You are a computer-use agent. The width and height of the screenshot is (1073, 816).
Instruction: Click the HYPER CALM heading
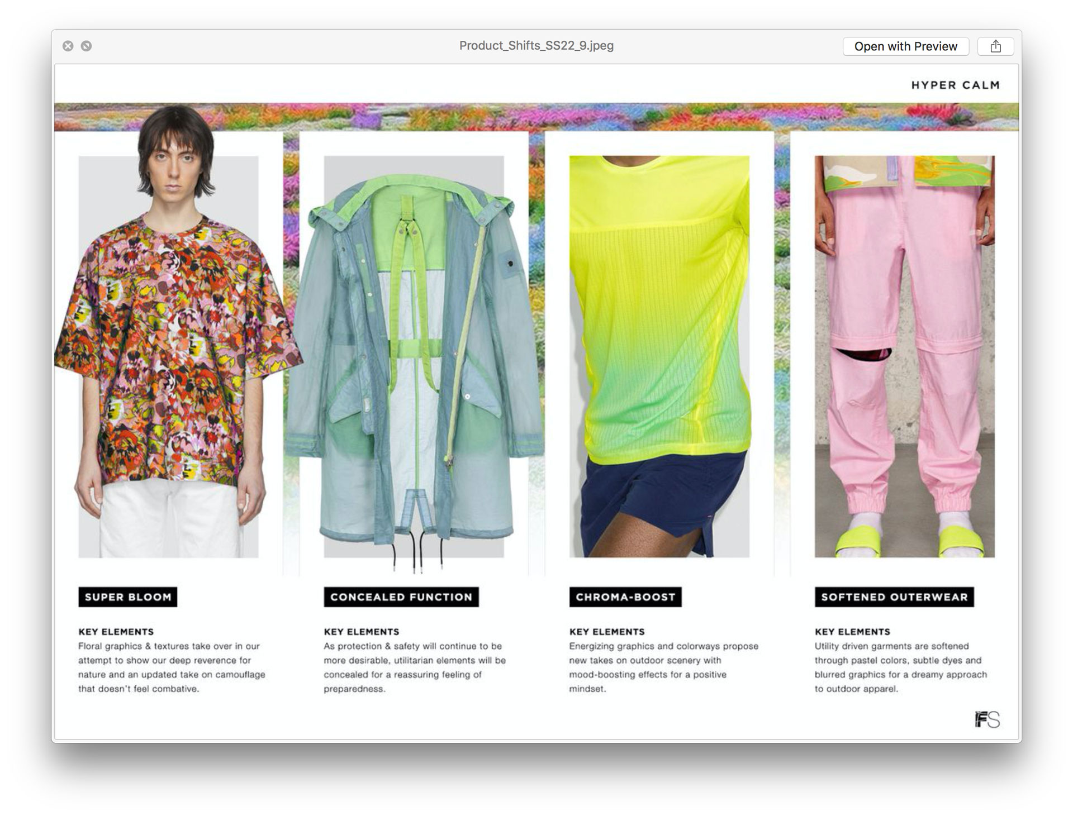955,85
